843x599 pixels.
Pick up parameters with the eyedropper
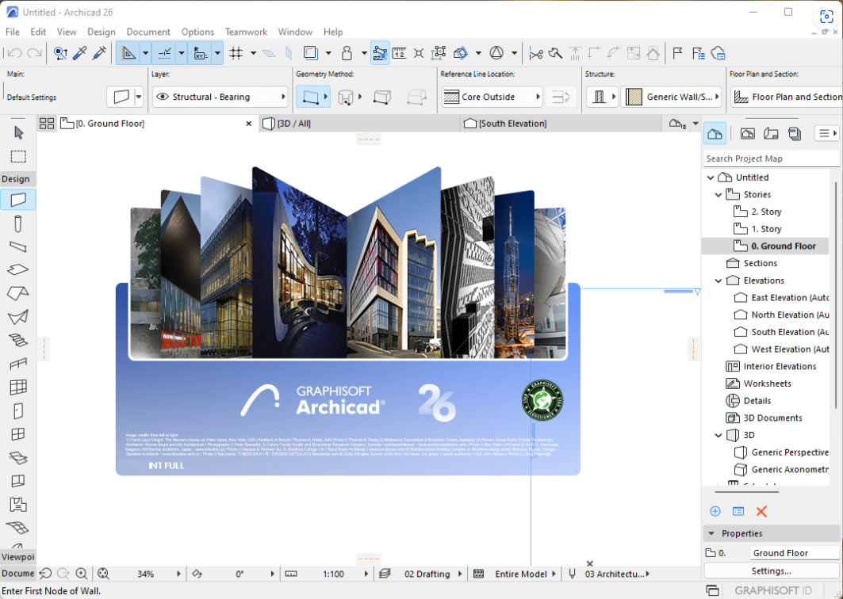point(79,52)
